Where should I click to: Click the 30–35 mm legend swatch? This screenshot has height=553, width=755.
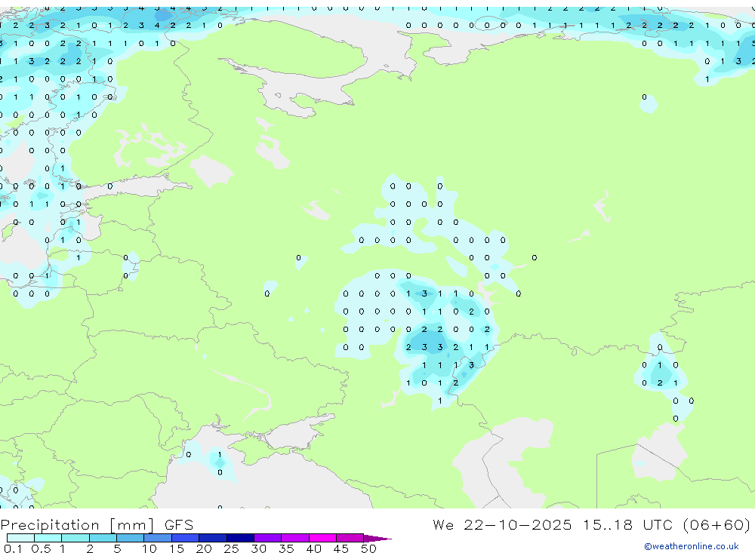(268, 538)
